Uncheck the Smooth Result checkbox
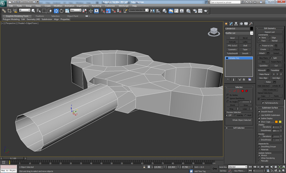Screen dimensions: 286x173 point(259,111)
